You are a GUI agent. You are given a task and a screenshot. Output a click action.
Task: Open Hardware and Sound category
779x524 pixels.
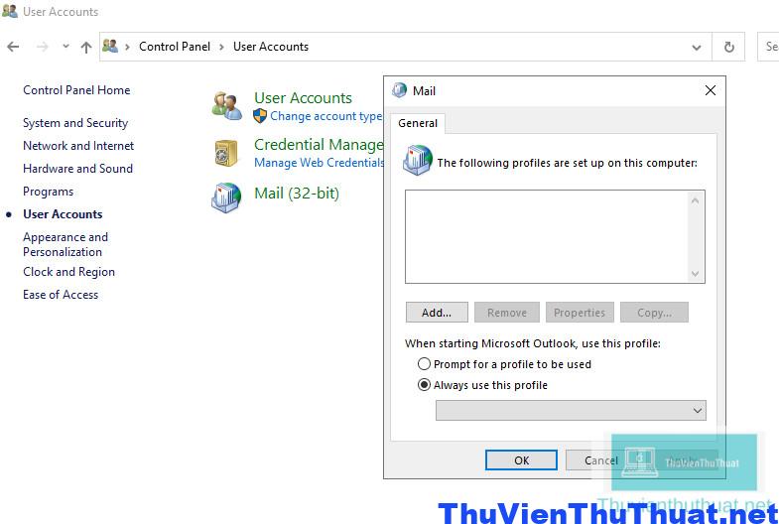(x=78, y=169)
